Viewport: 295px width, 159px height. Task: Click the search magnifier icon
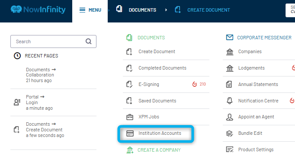88,41
